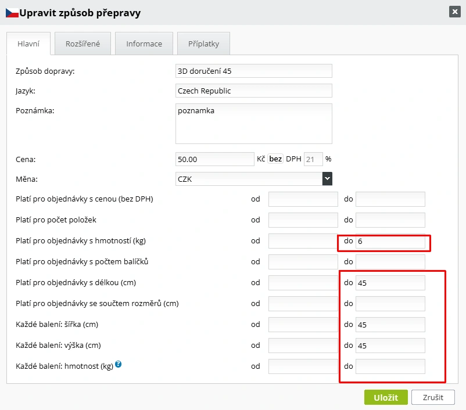The width and height of the screenshot is (466, 410).
Task: Click inside the Poznámka textarea
Action: 254,124
